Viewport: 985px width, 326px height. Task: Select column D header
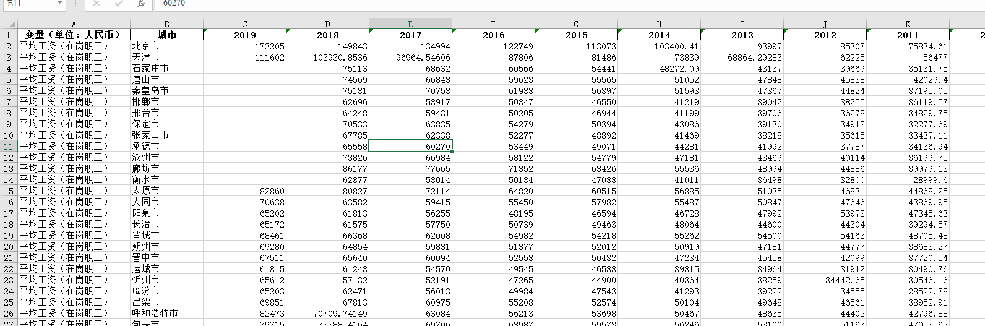327,24
